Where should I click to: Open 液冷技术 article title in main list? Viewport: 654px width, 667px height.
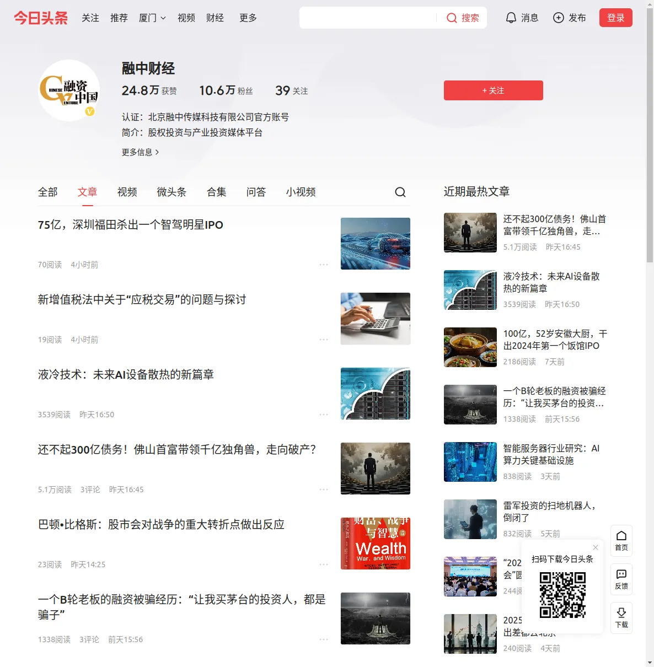(x=126, y=375)
